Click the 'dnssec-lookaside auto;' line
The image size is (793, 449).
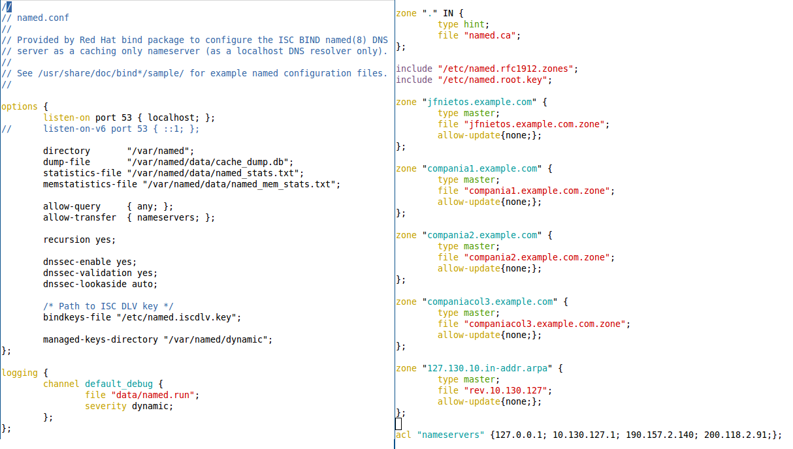(100, 284)
